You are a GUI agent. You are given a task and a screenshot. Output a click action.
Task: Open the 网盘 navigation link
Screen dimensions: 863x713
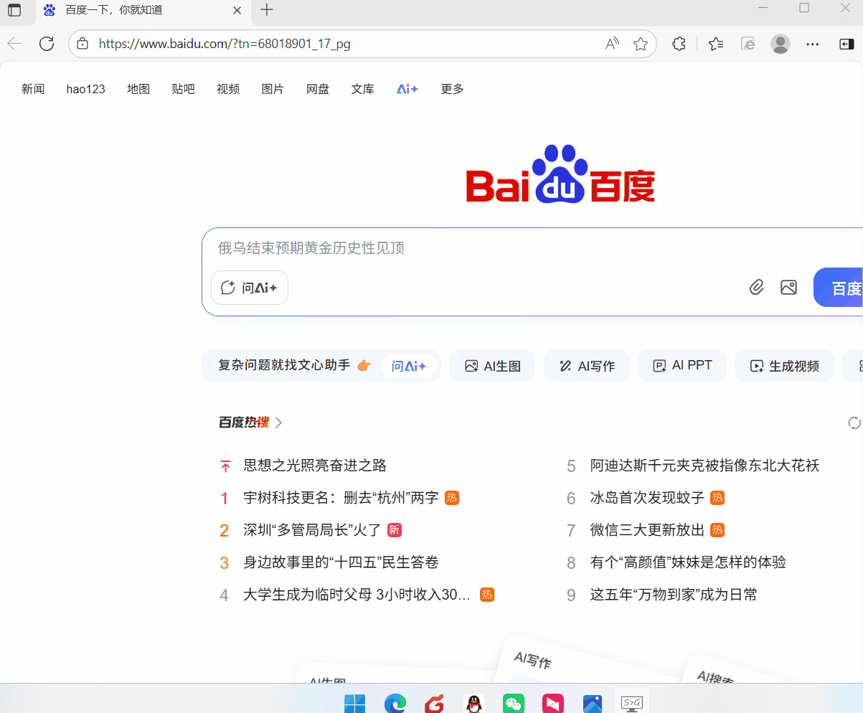[318, 89]
